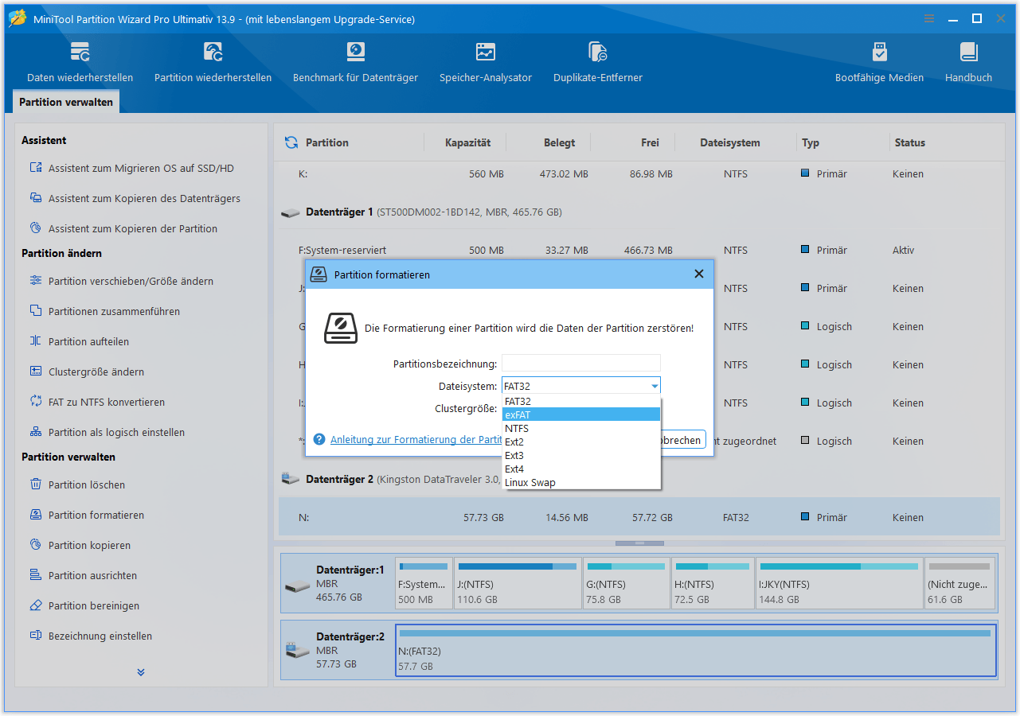Click into Partitionsbezeichnung input field
Image resolution: width=1020 pixels, height=716 pixels.
tap(581, 363)
